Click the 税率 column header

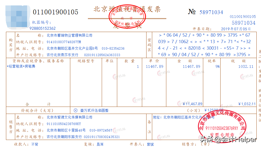(212, 61)
